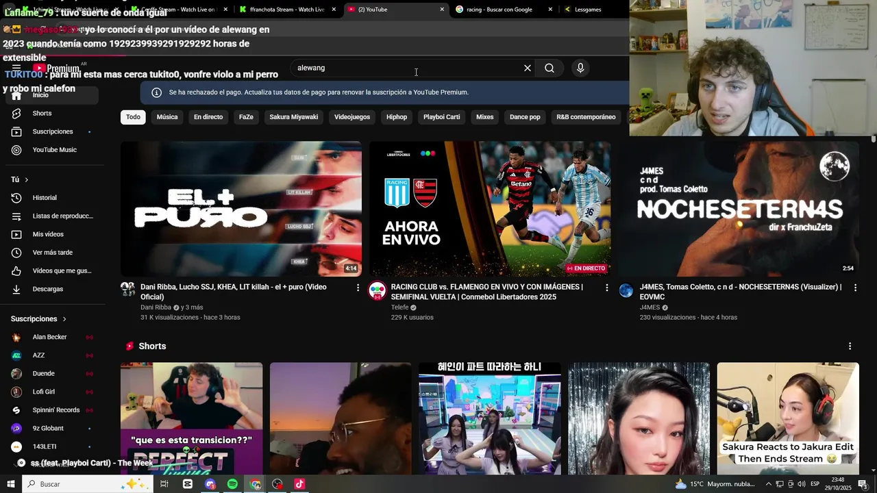Viewport: 877px width, 493px height.
Task: Expand the Suscripciones section header
Action: pyautogui.click(x=38, y=319)
